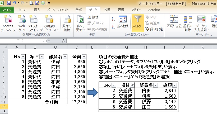Click the 接続 connections button
The image size is (217, 114).
(x=93, y=17)
